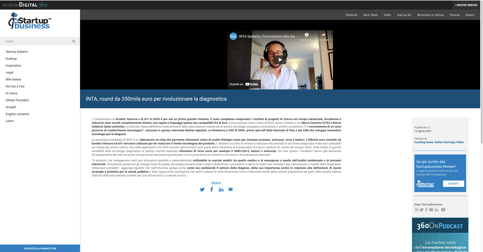The width and height of the screenshot is (483, 252).
Task: Click the Condividi share arrow icon
Action: 323,35
